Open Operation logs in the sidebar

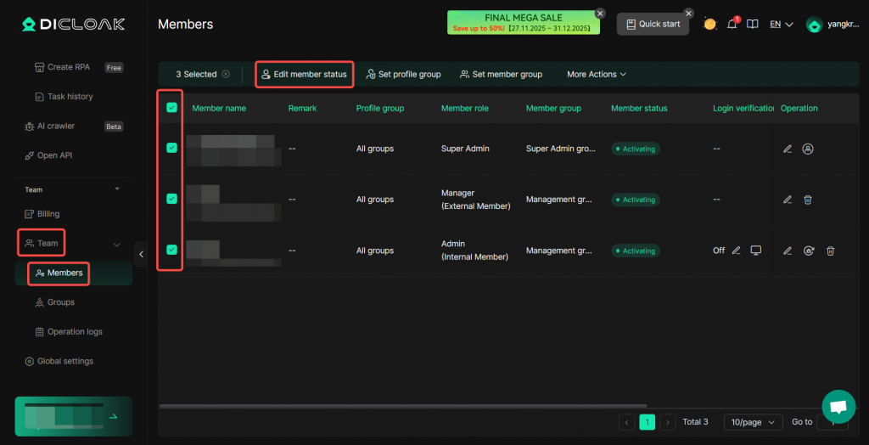(x=75, y=332)
